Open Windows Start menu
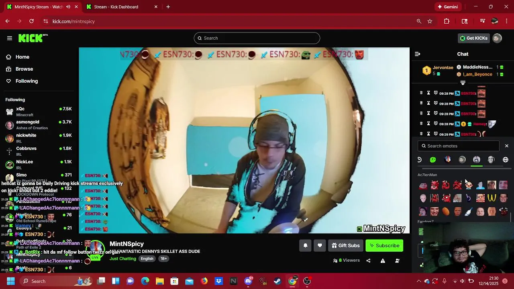 pos(10,281)
